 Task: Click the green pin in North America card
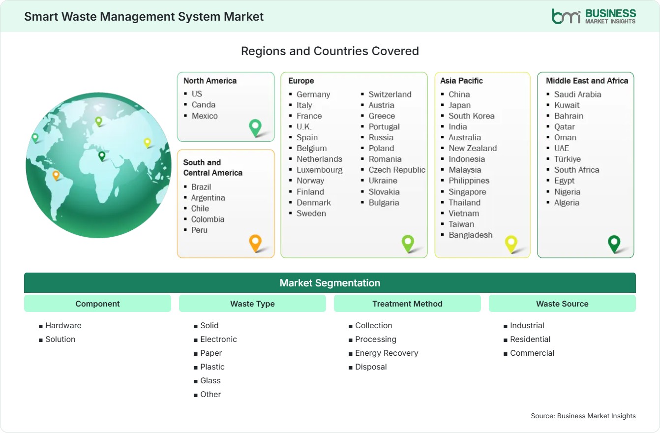tap(255, 128)
